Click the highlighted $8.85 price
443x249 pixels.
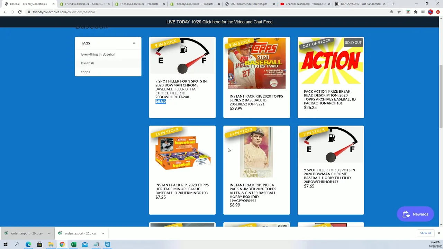tap(161, 101)
